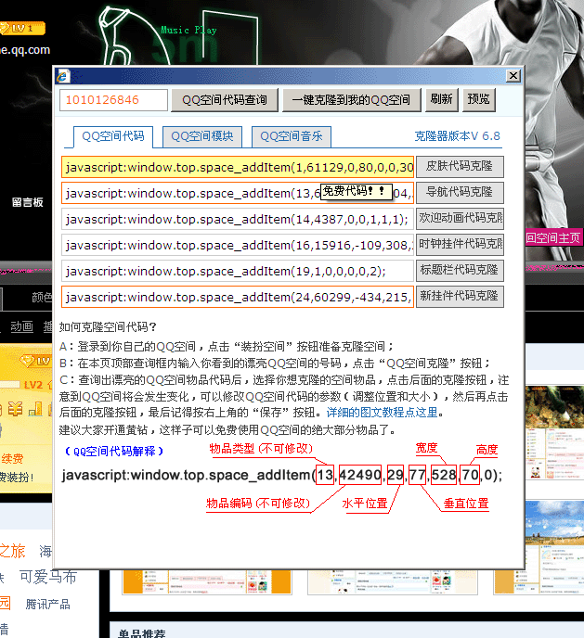Image resolution: width=584 pixels, height=638 pixels.
Task: Switch to the QQ空间音乐 tab
Action: point(292,136)
